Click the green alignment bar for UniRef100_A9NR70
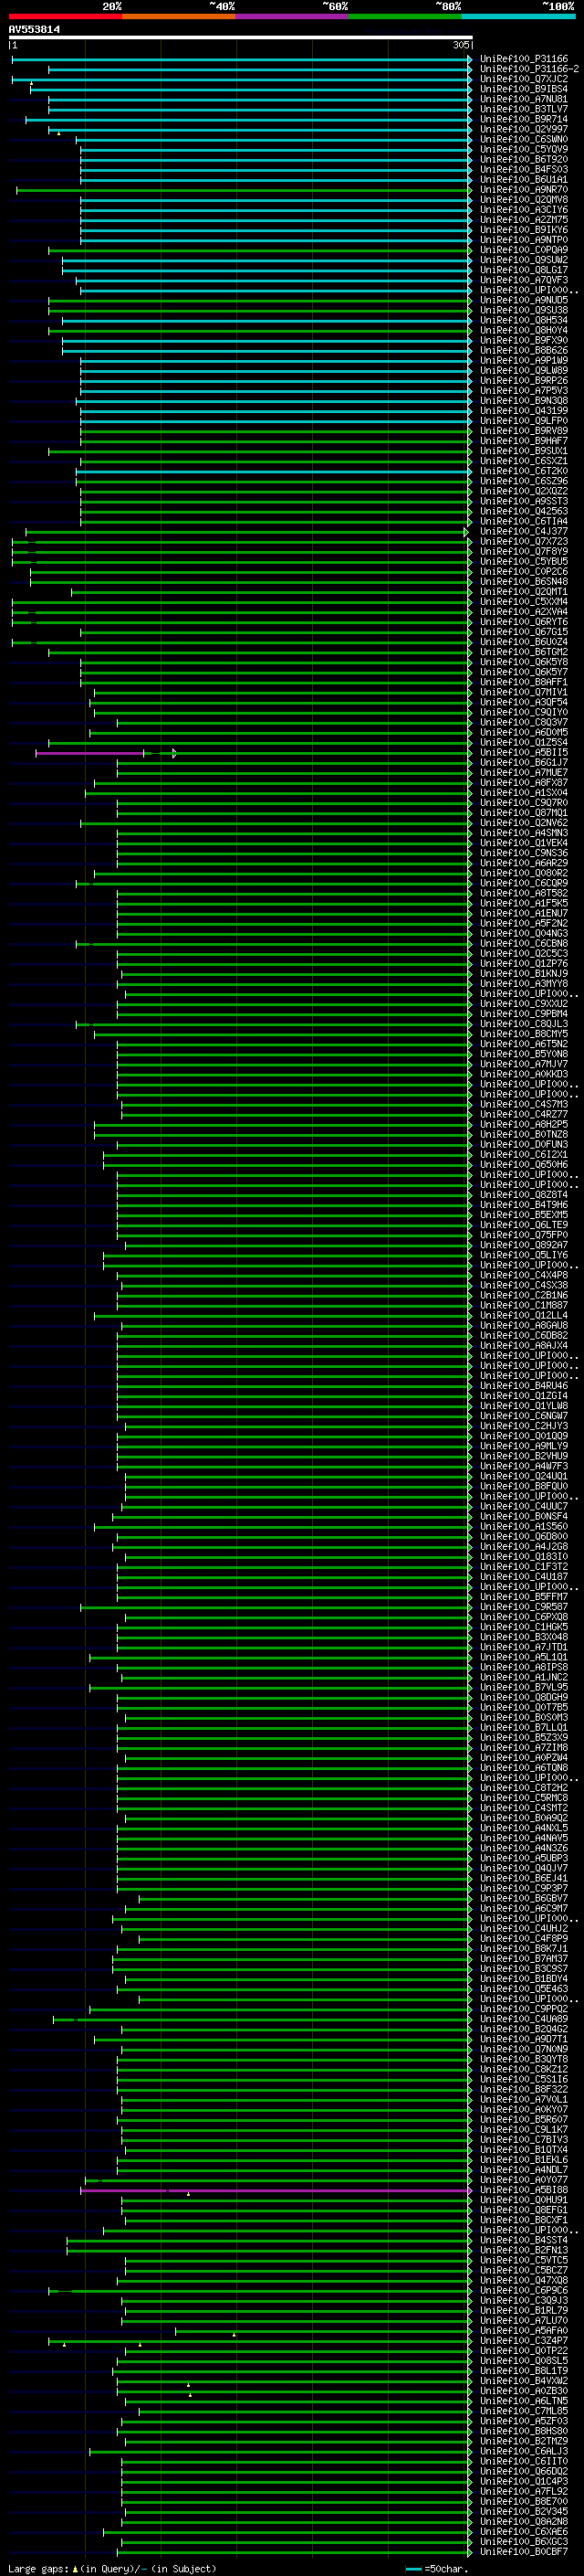Image resolution: width=584 pixels, height=2576 pixels. [x=244, y=190]
